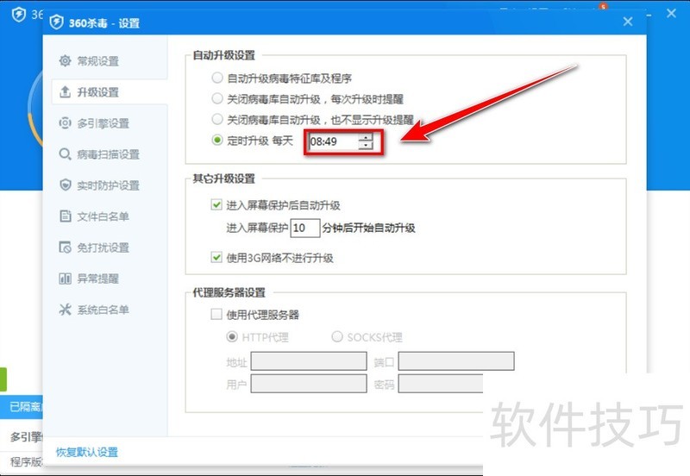Decrease scheduled time with down stepper arrow
This screenshot has height=476, width=690.
point(366,146)
